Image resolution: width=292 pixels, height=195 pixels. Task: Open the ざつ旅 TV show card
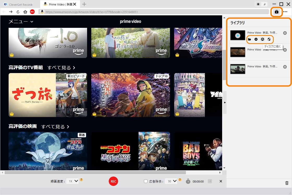point(48,95)
